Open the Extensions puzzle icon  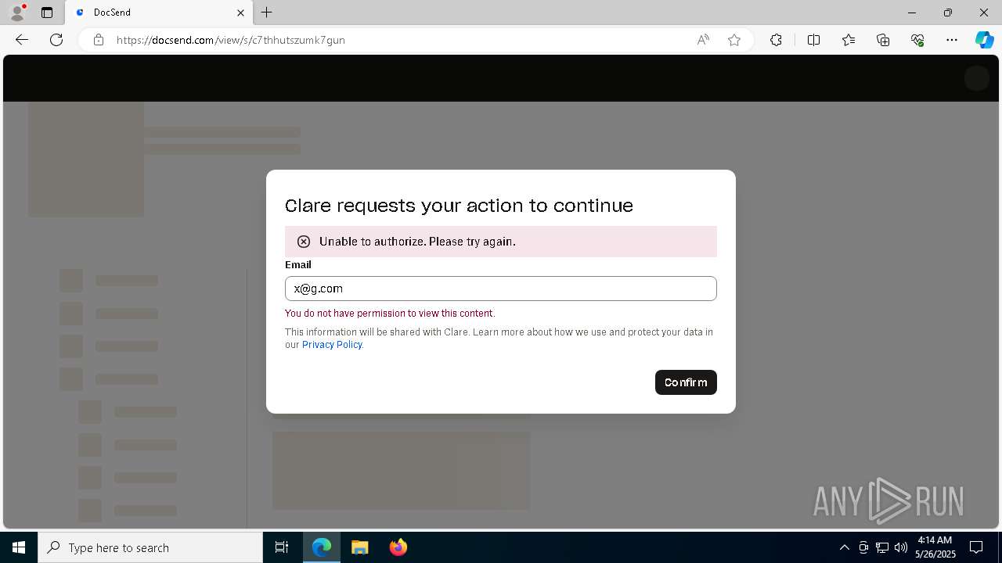coord(776,40)
